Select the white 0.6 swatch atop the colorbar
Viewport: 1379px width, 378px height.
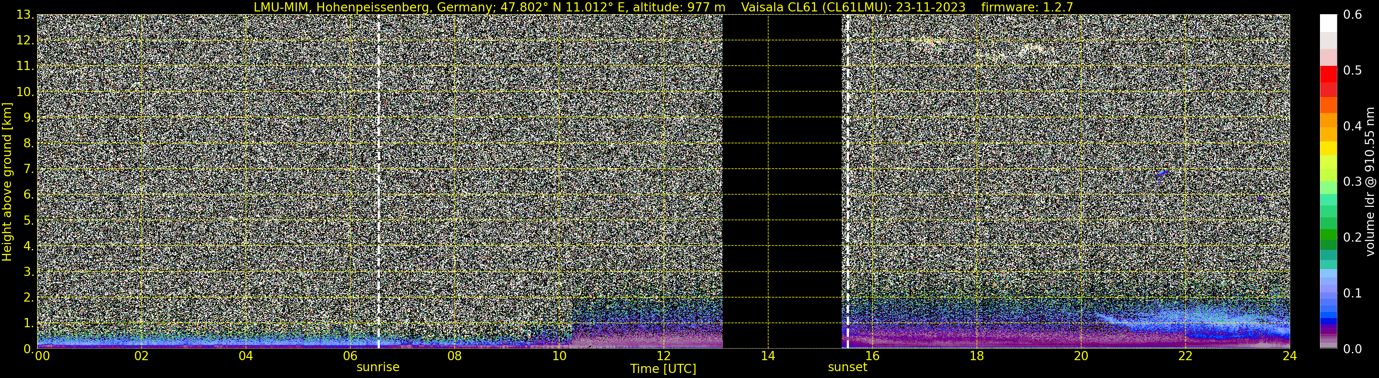[1328, 23]
